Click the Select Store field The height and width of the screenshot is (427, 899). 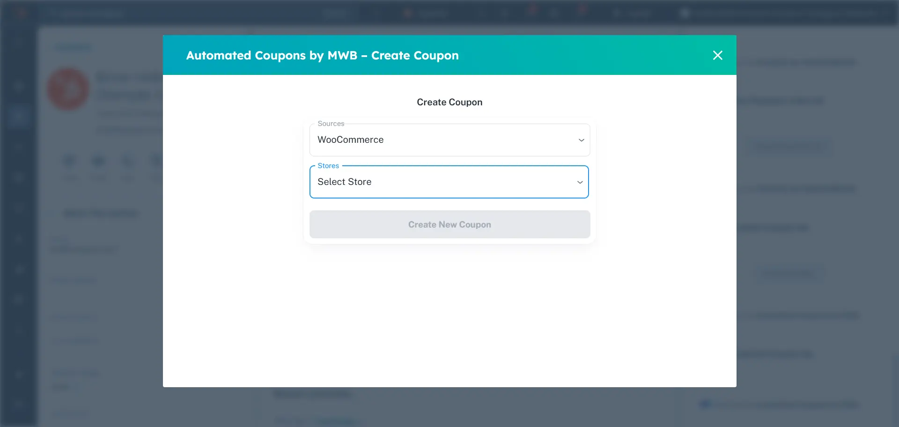[x=449, y=182]
